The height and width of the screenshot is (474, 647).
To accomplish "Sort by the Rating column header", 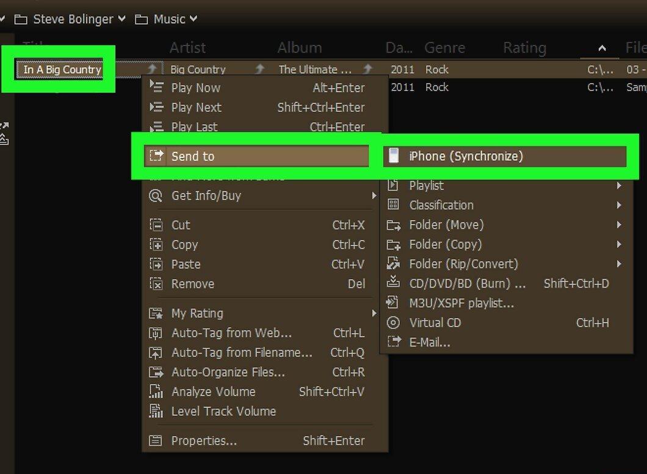I will [x=524, y=48].
